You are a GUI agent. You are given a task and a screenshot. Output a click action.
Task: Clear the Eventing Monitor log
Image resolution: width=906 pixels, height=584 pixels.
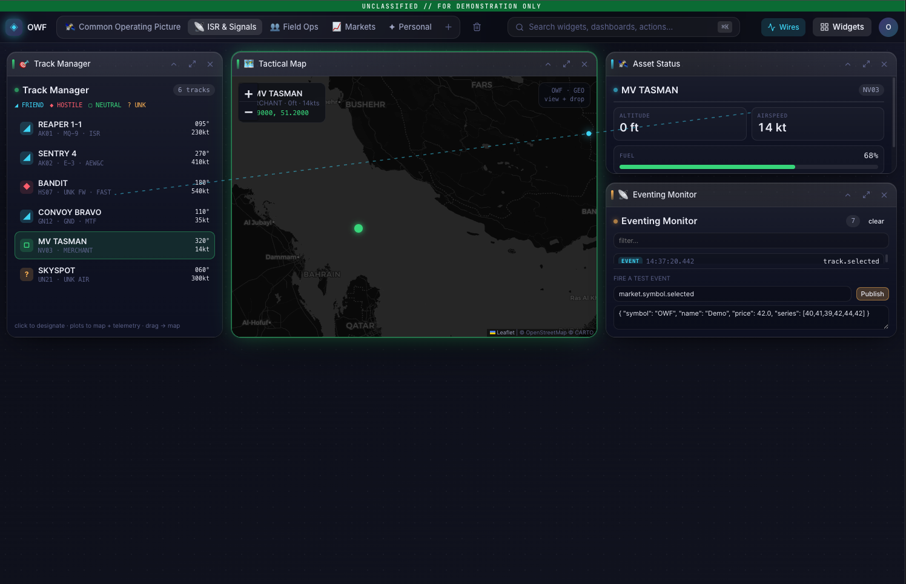tap(876, 221)
